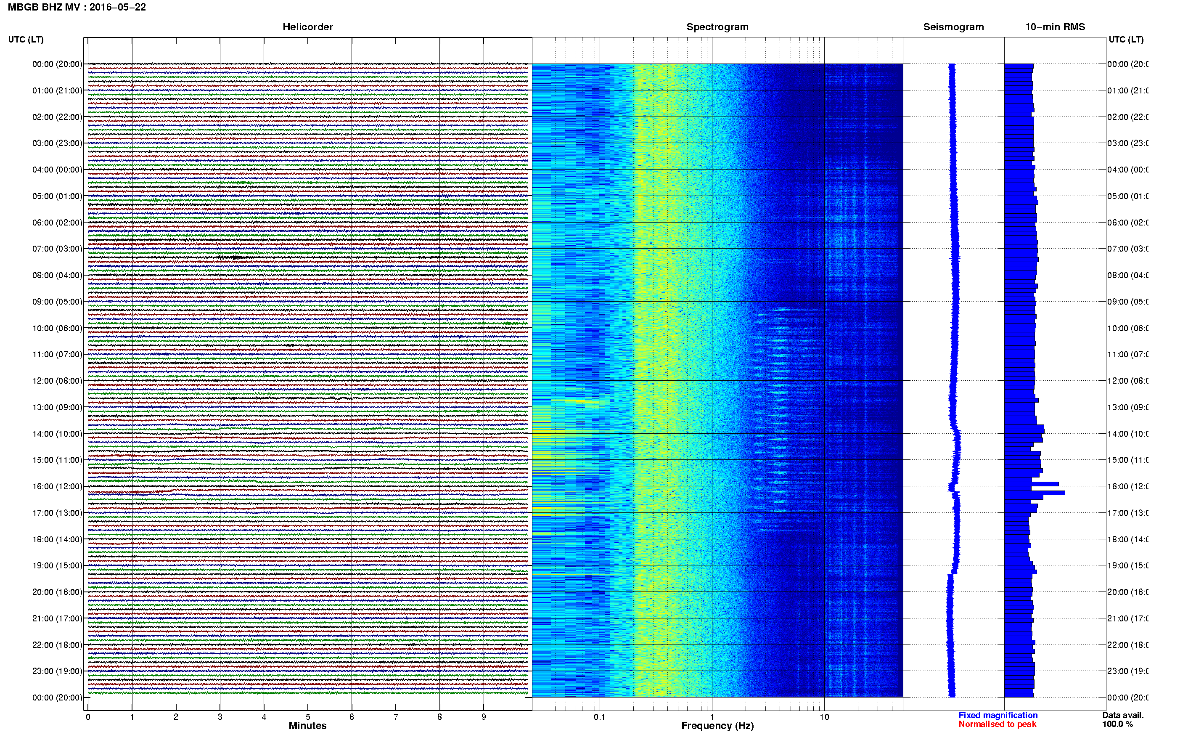
Task: Click the Helicorder panel heading
Action: (x=307, y=27)
